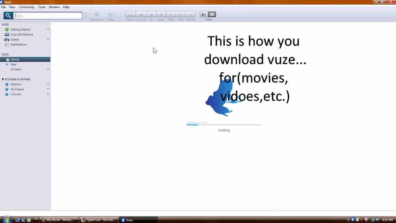The image size is (396, 223).
Task: Open the Community menu
Action: point(27,7)
